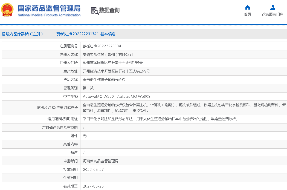Image resolution: width=287 pixels, height=190 pixels.
Task: Click product name 全自动生殖道分泌物分析仪
Action: tap(104, 79)
